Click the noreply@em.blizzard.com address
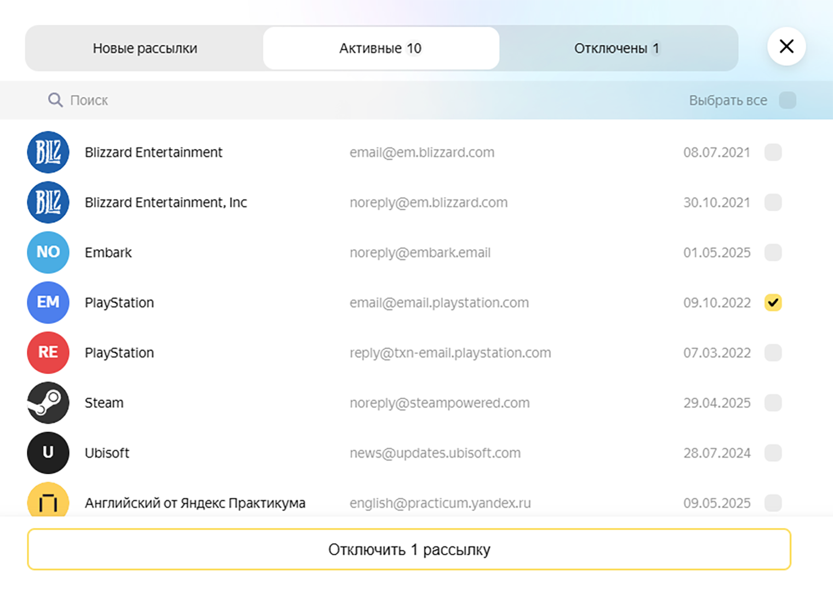The image size is (833, 609). 429,202
